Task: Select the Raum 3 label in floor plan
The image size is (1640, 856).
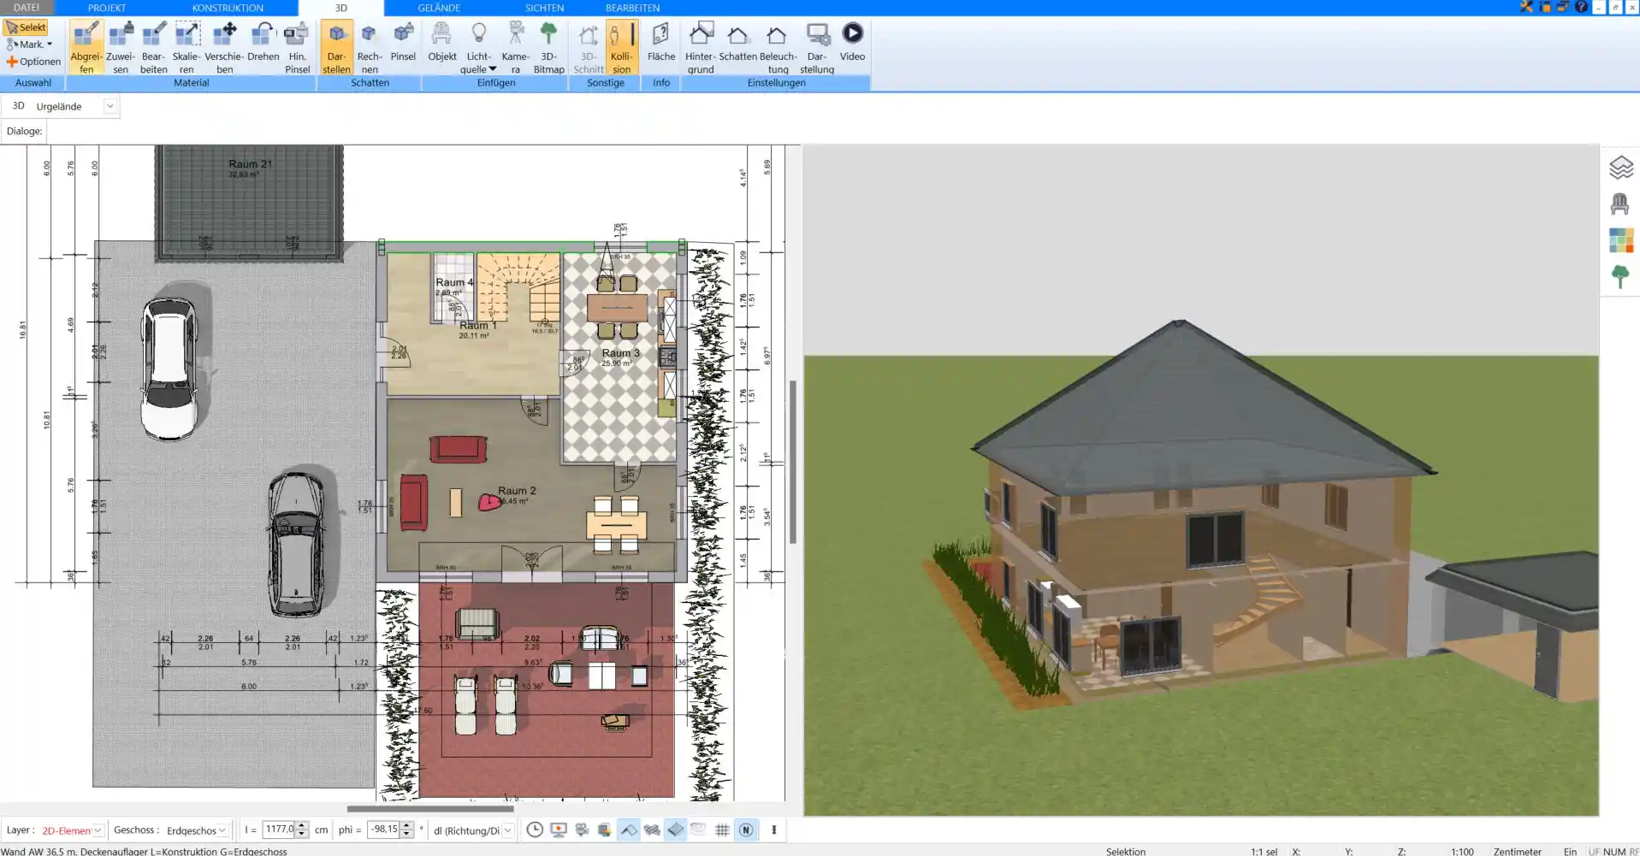Action: pyautogui.click(x=620, y=353)
